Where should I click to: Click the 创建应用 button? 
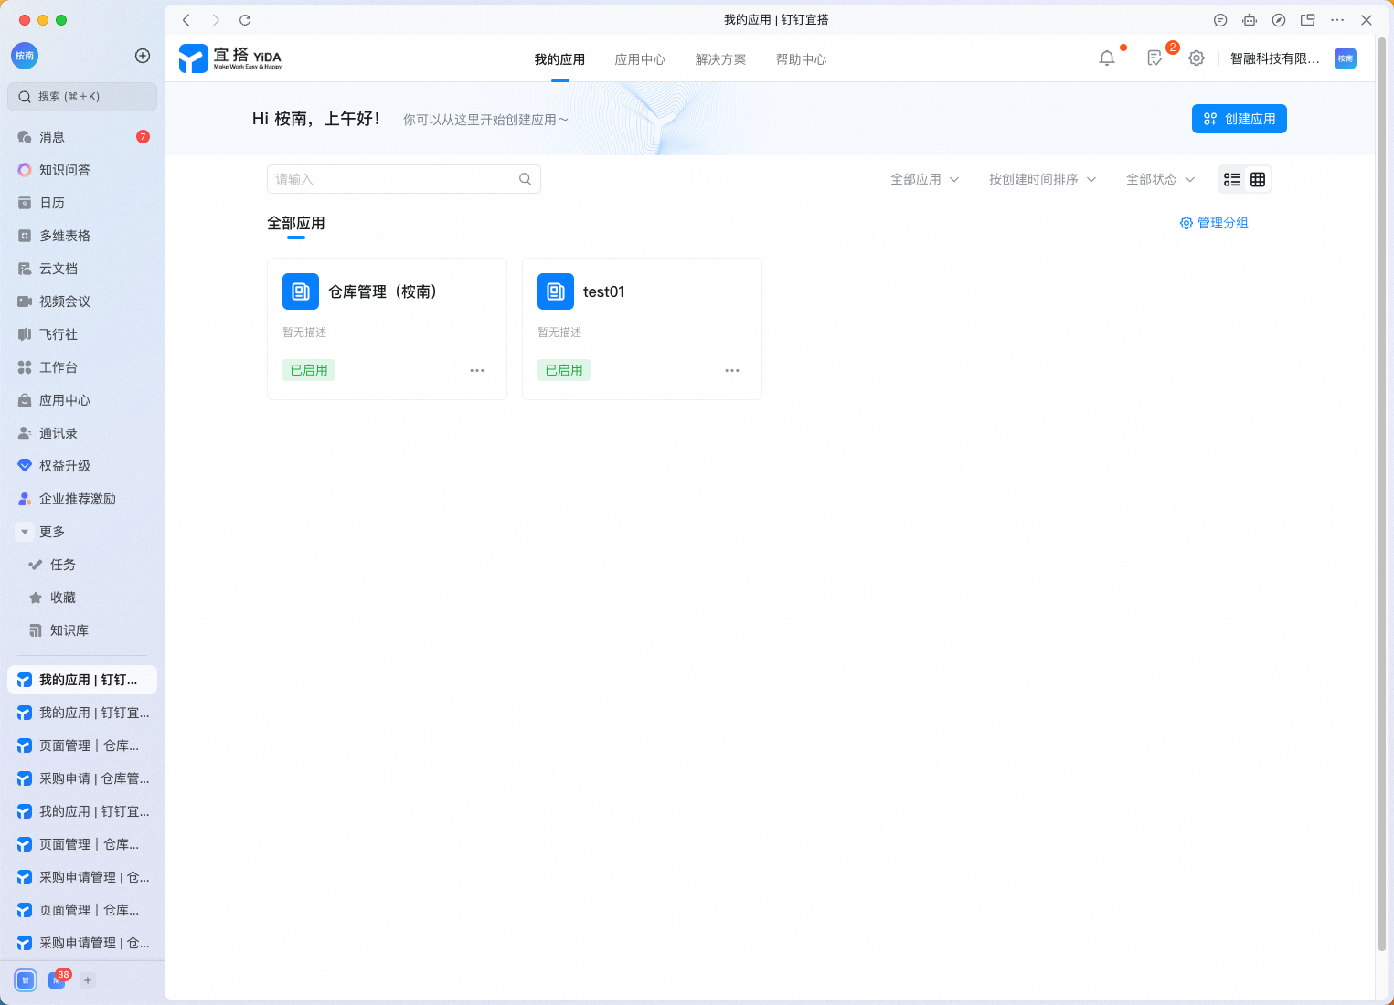tap(1239, 119)
